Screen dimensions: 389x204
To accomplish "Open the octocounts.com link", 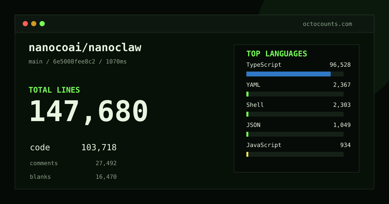I will pyautogui.click(x=327, y=24).
